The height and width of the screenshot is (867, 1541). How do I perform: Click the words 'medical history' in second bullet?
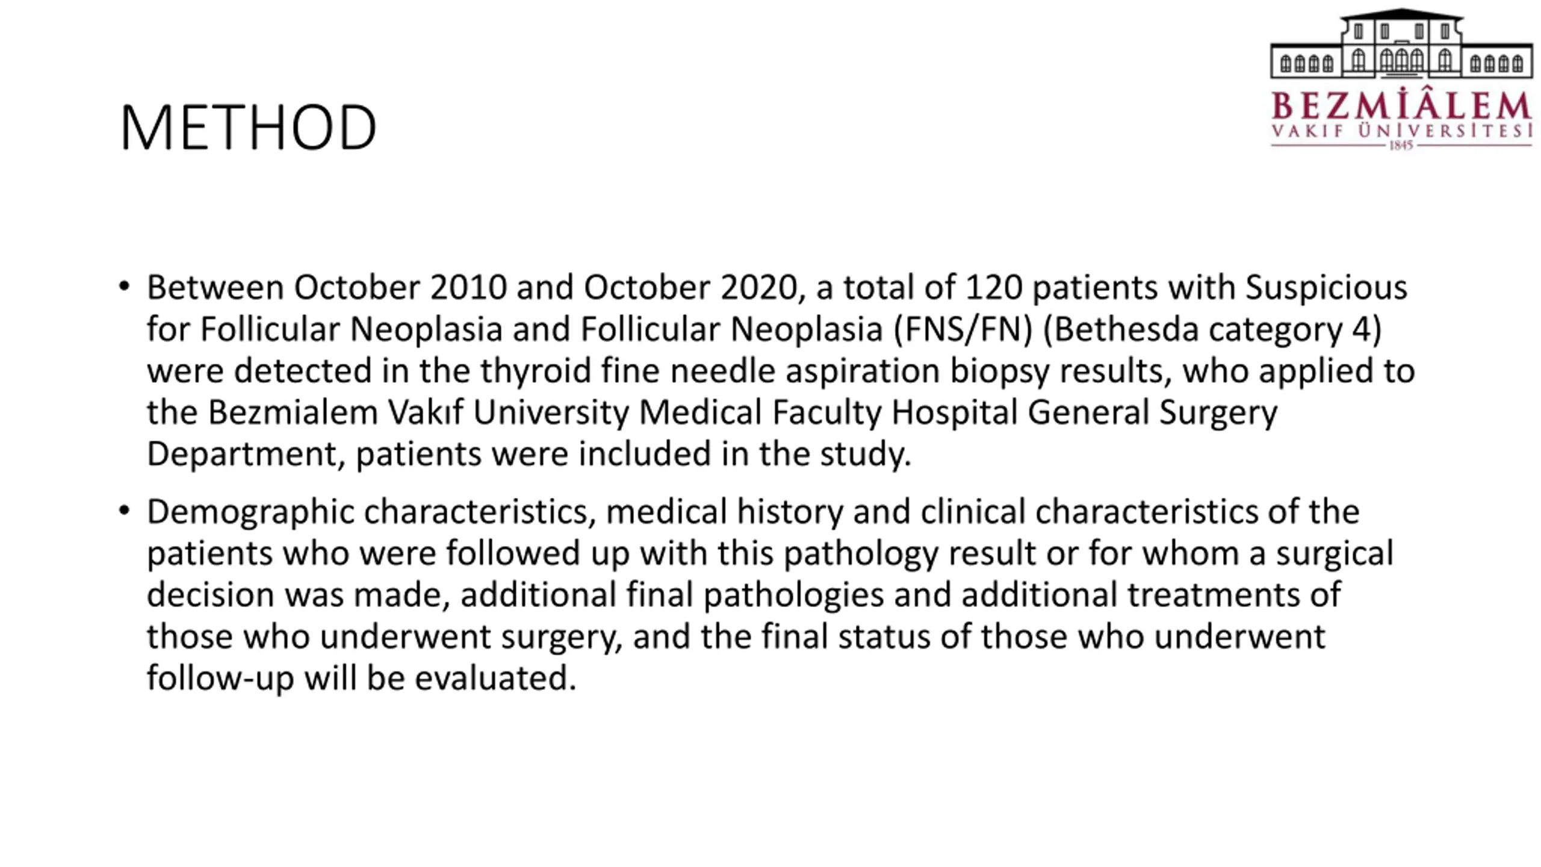pos(724,512)
